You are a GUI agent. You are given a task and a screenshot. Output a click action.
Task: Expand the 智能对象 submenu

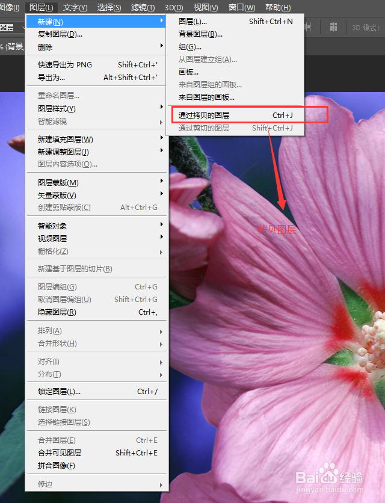96,226
